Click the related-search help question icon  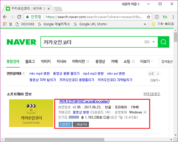23,74
